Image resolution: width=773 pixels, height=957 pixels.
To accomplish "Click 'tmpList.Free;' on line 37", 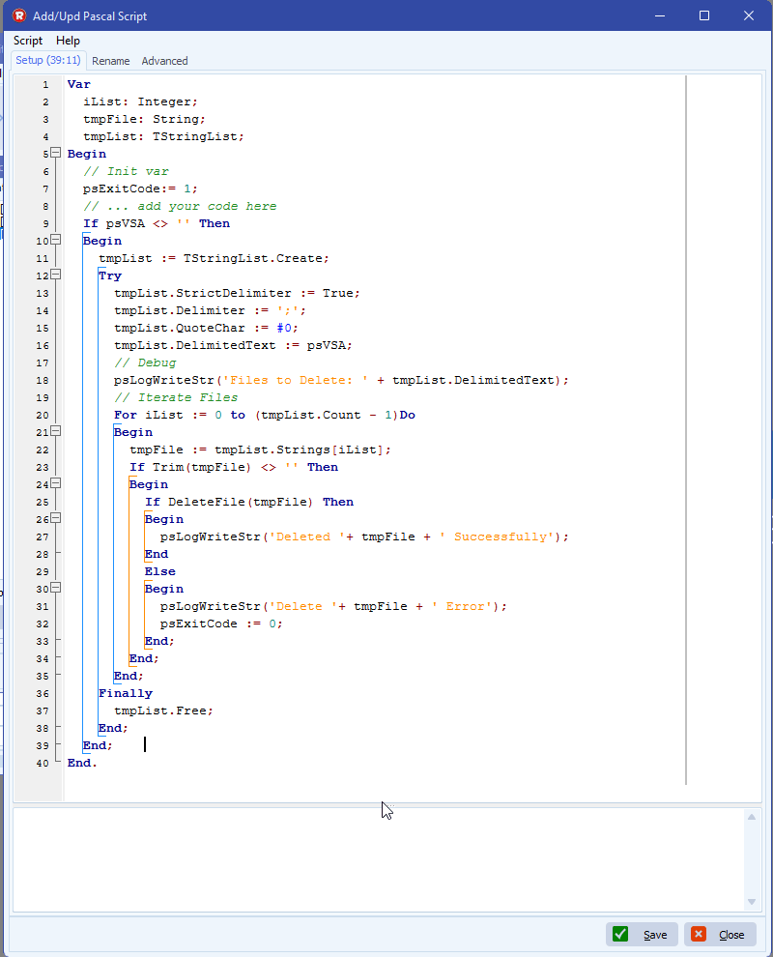I will point(163,710).
